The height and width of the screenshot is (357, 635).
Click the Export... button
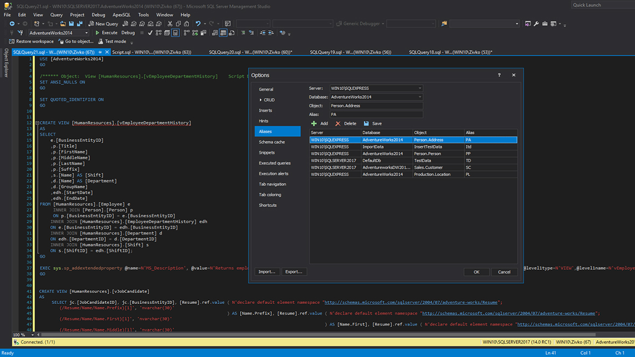click(294, 272)
